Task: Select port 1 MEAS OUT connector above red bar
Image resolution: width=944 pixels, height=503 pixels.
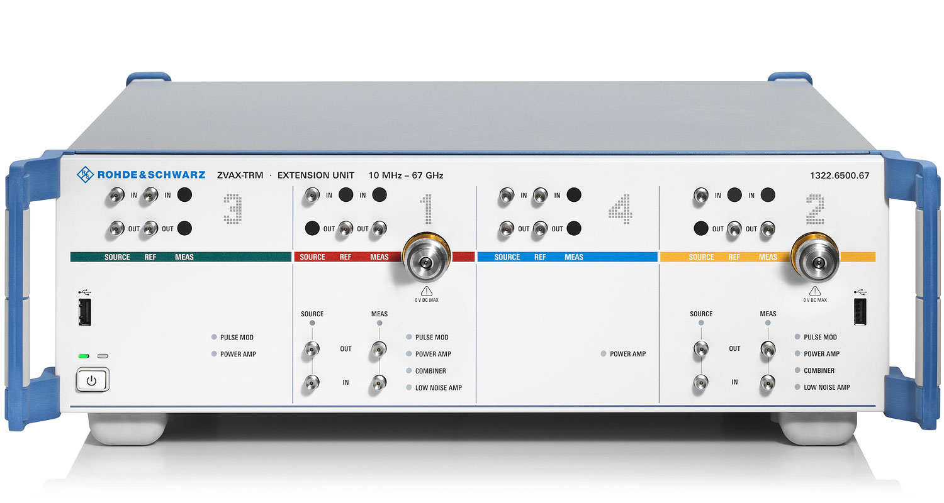Action: coord(379,229)
